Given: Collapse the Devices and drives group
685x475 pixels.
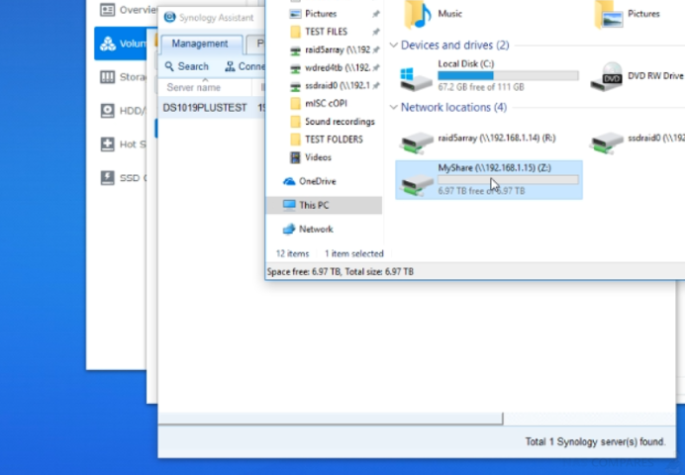Looking at the screenshot, I should pos(394,45).
